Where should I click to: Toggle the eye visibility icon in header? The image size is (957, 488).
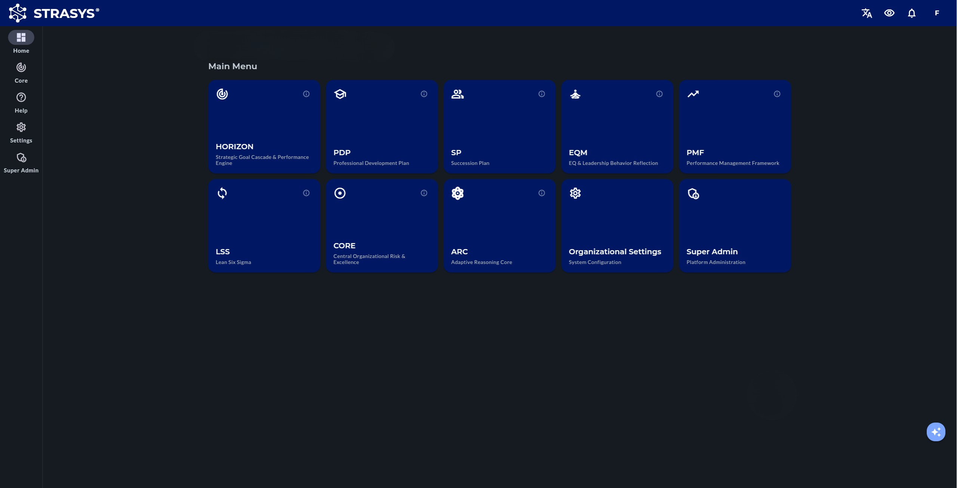coord(889,13)
